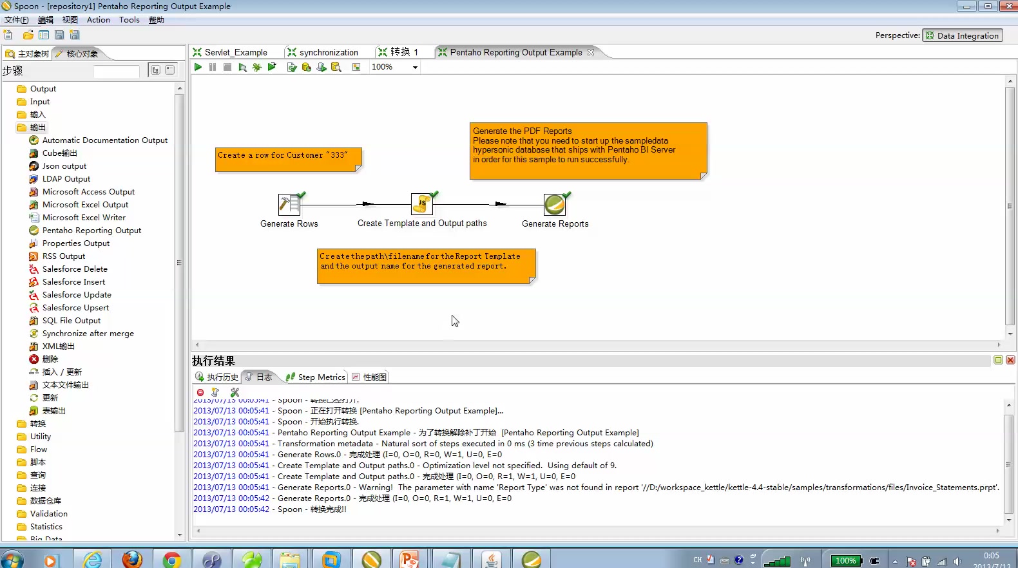Screen dimensions: 1018x568
Task: Click the Save icon in the top toolbar
Action: pos(59,35)
